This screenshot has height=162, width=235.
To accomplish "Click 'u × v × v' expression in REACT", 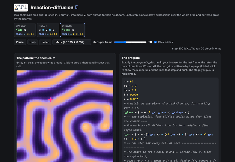I will 46,30.
